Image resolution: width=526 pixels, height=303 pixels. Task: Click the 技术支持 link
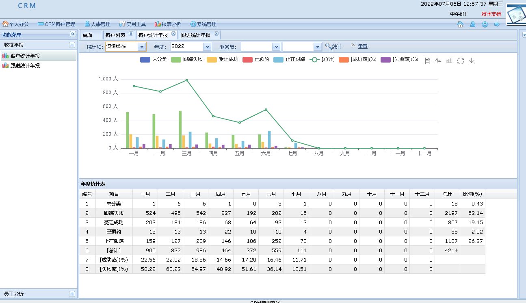coord(491,14)
